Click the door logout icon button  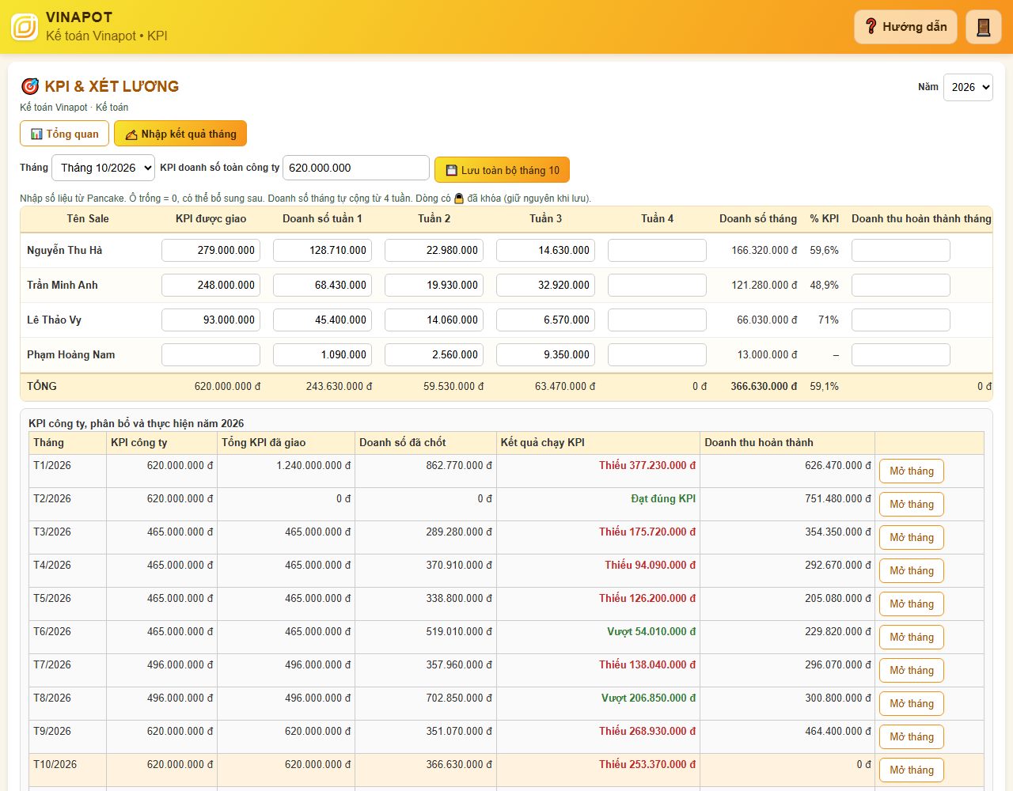pyautogui.click(x=984, y=27)
